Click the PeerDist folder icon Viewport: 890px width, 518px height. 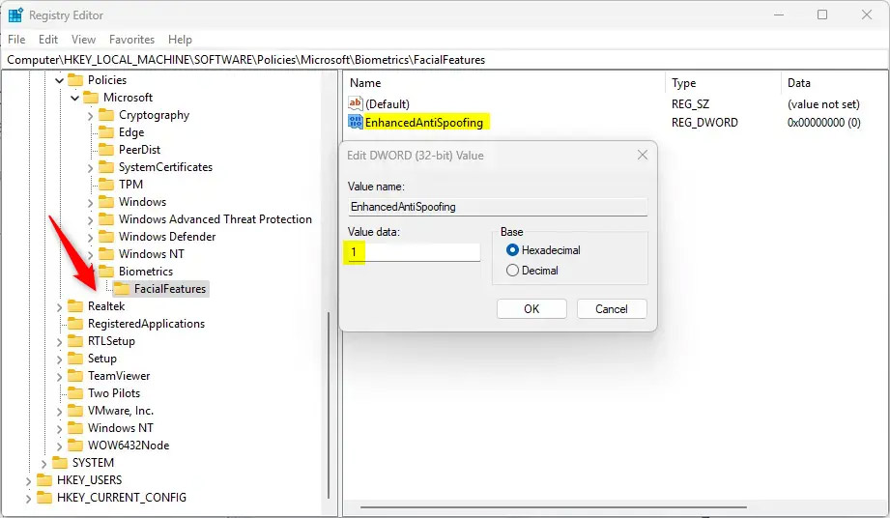point(106,150)
